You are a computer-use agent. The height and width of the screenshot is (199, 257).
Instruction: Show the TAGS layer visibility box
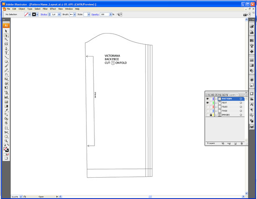(x=208, y=111)
